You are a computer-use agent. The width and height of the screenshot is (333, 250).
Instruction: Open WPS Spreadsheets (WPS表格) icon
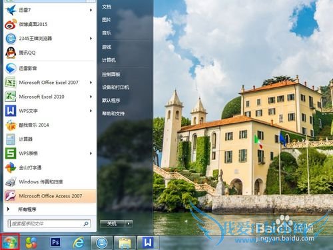11,153
